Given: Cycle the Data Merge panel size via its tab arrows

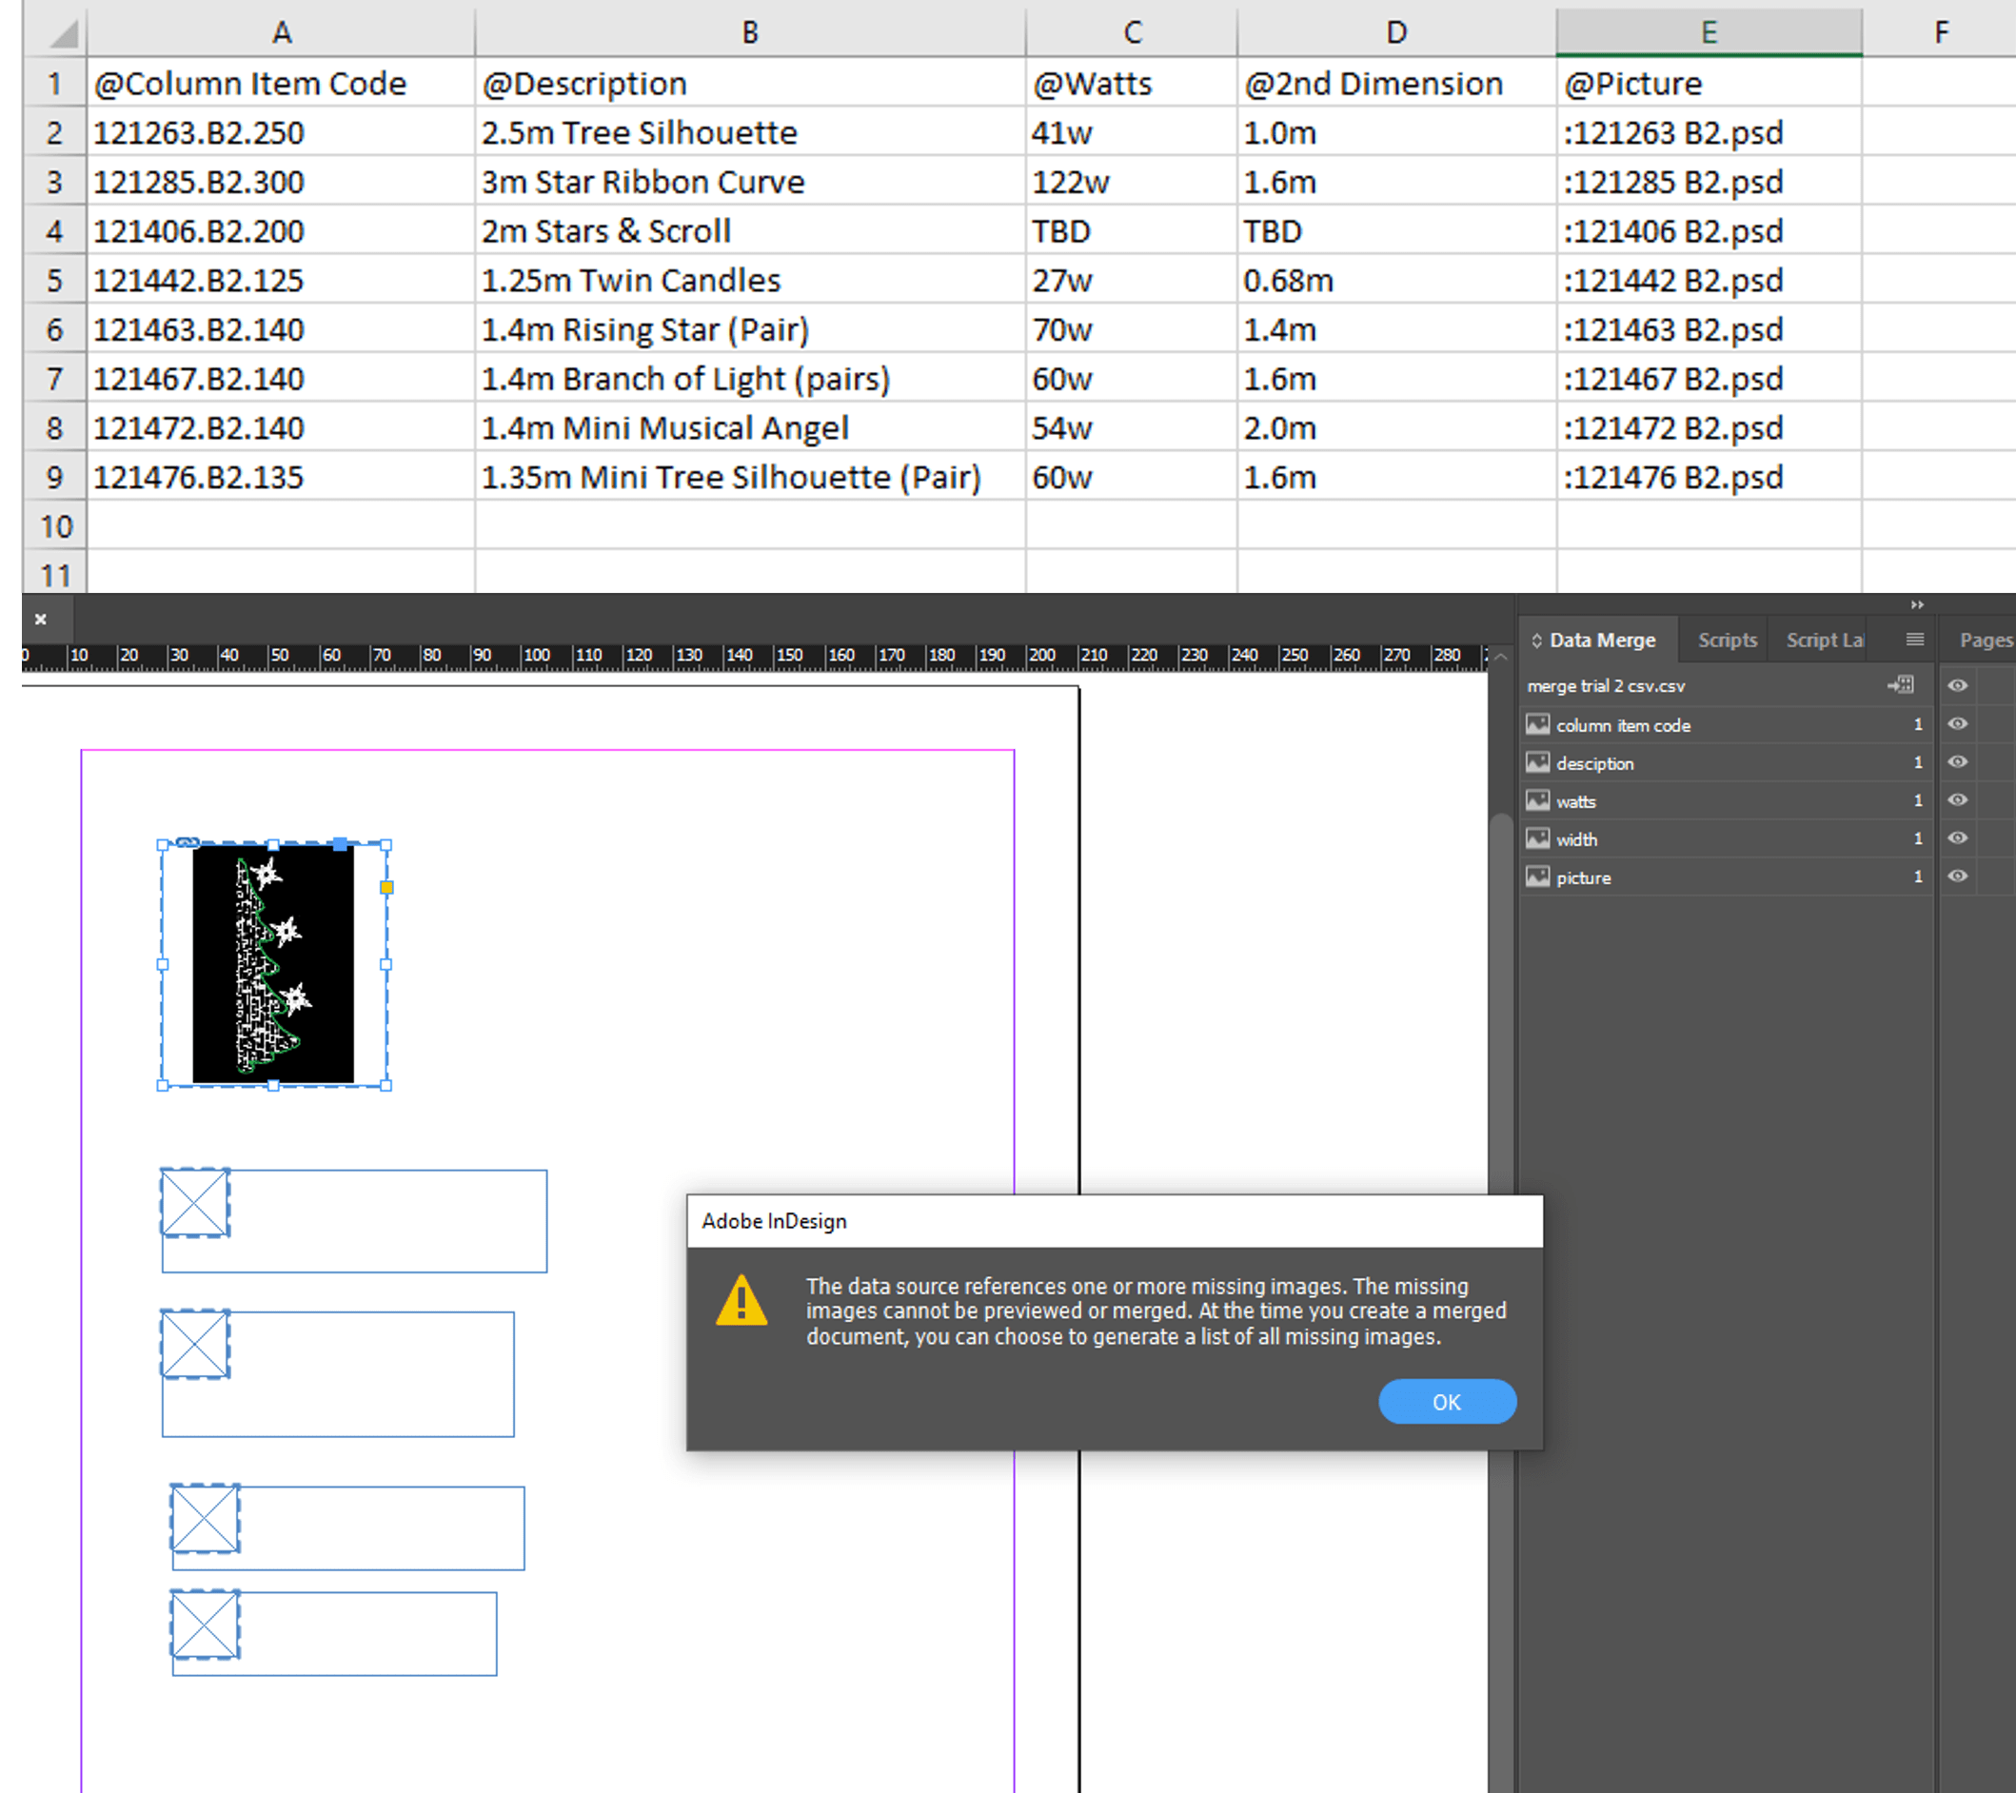Looking at the screenshot, I should pos(1535,640).
